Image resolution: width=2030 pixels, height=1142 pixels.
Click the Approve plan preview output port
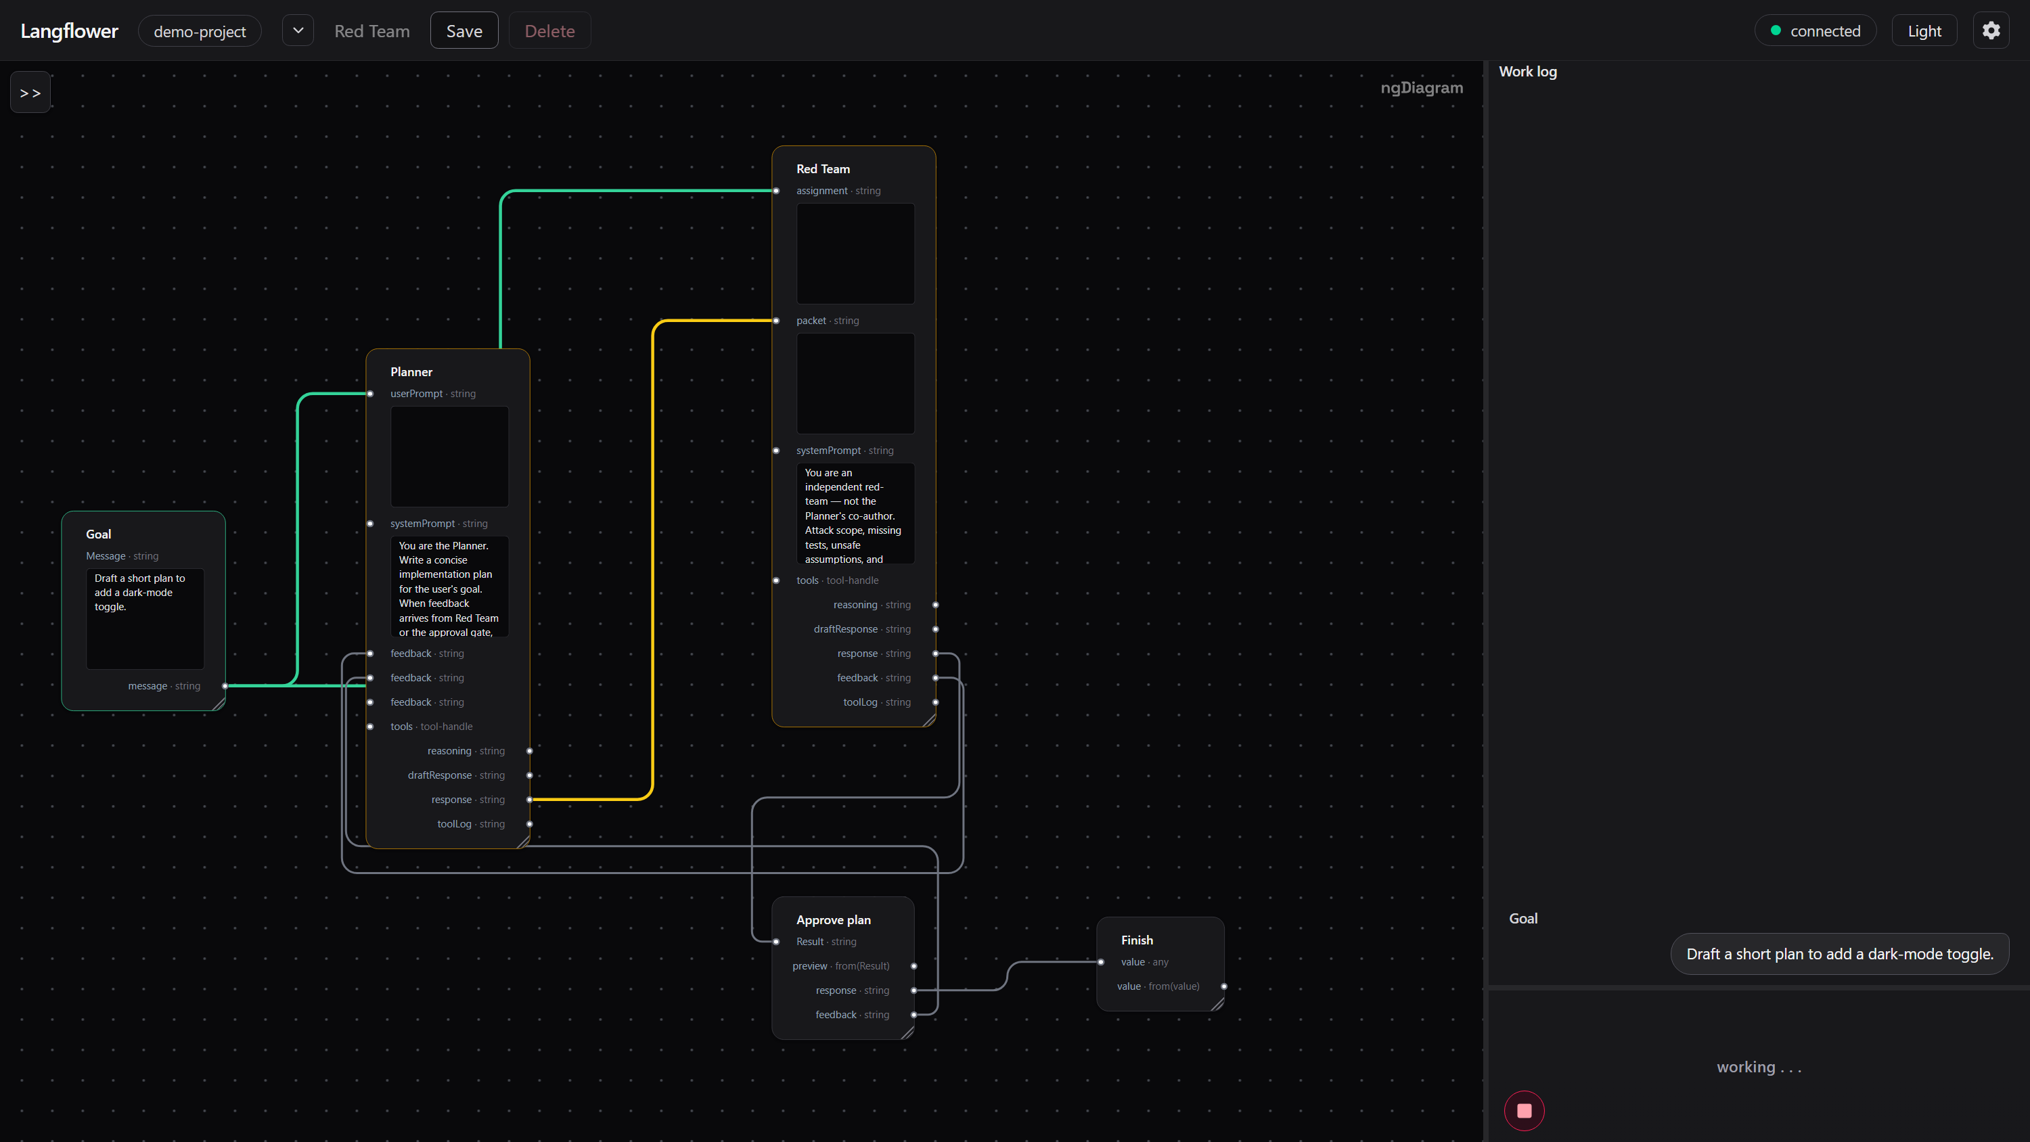click(x=914, y=966)
